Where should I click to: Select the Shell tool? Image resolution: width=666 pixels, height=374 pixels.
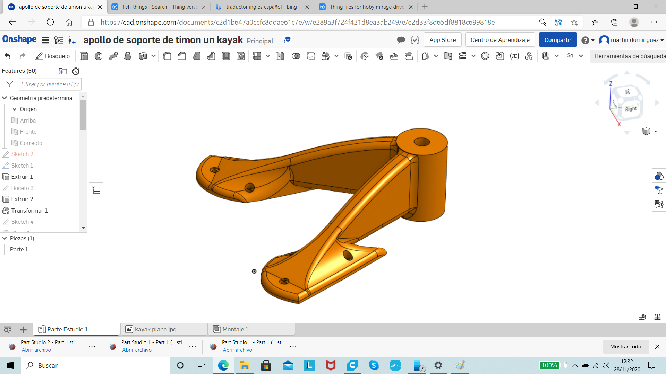click(x=226, y=56)
